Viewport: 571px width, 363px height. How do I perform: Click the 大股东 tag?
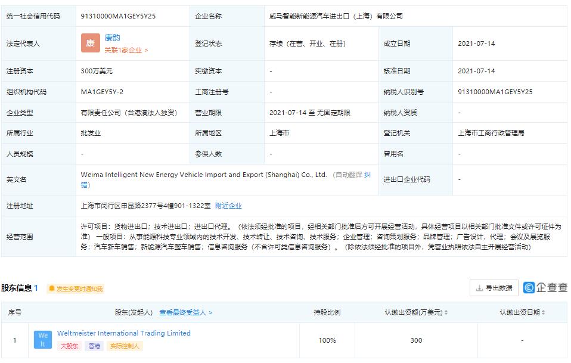click(69, 346)
